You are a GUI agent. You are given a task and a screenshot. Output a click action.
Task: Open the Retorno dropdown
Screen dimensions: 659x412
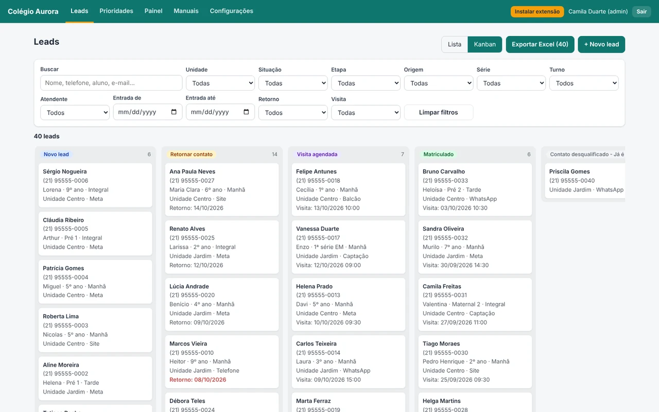(293, 112)
